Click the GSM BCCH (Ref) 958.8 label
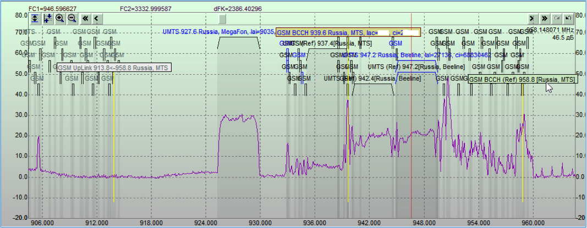 [522, 80]
